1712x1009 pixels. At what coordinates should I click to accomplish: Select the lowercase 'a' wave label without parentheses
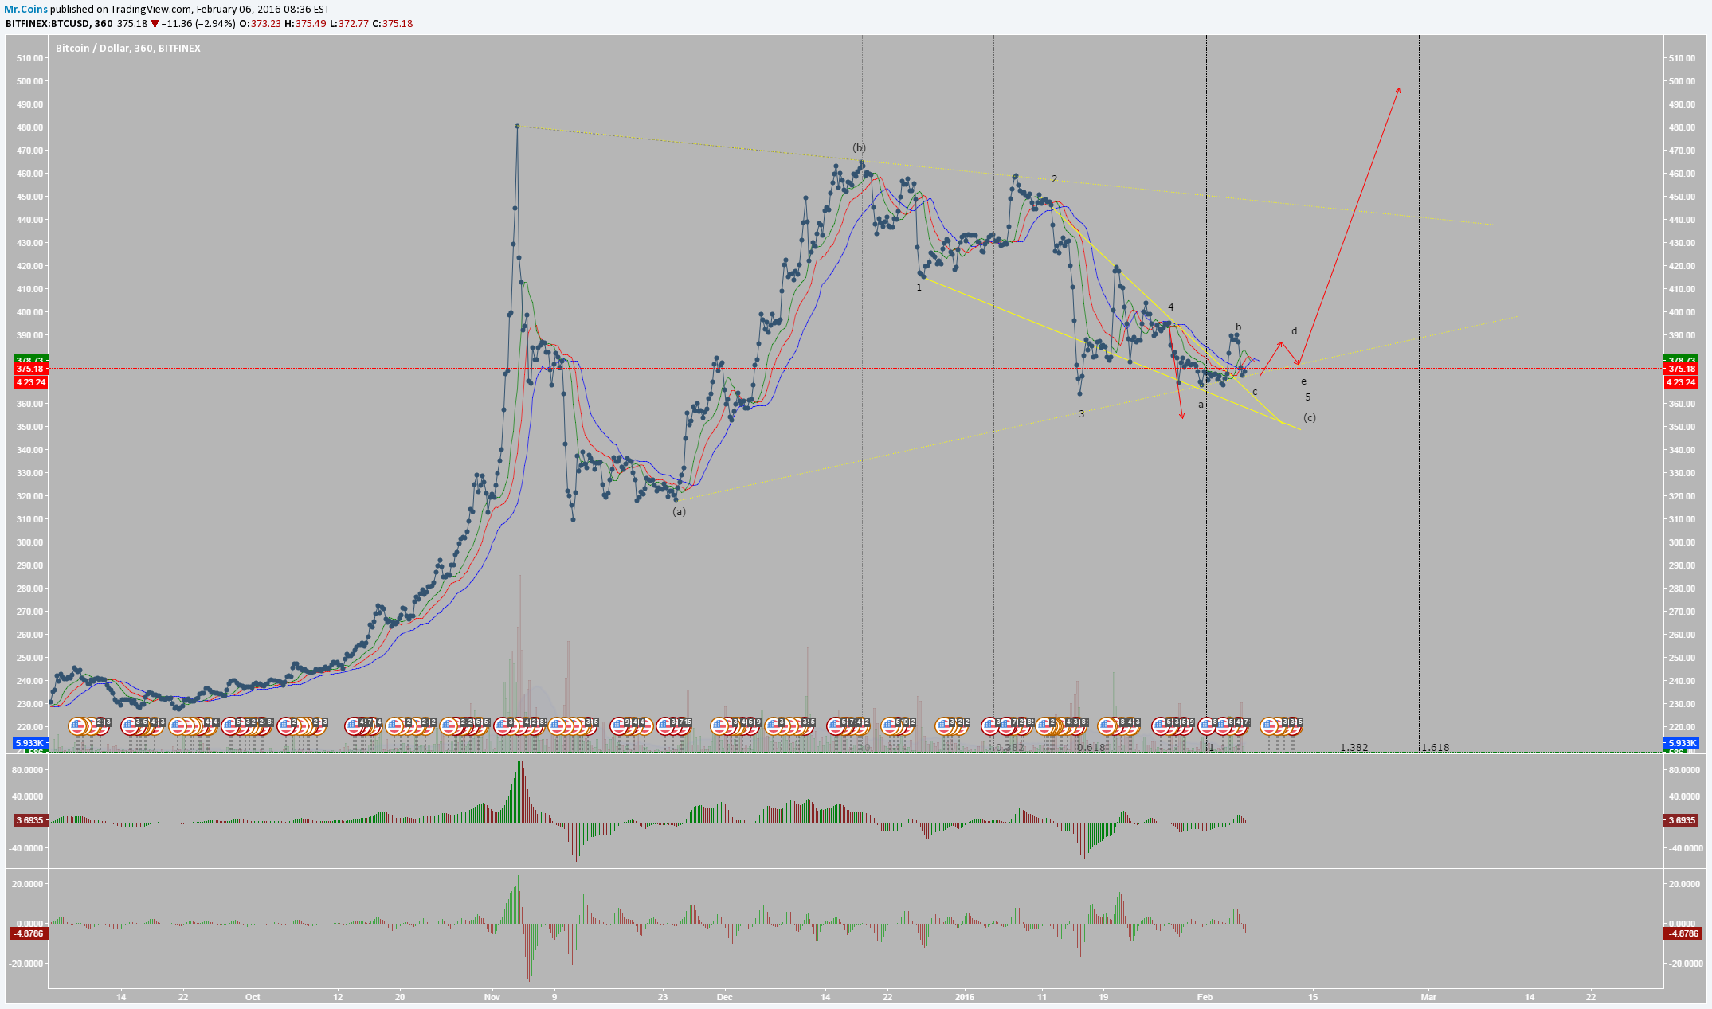pyautogui.click(x=1201, y=405)
